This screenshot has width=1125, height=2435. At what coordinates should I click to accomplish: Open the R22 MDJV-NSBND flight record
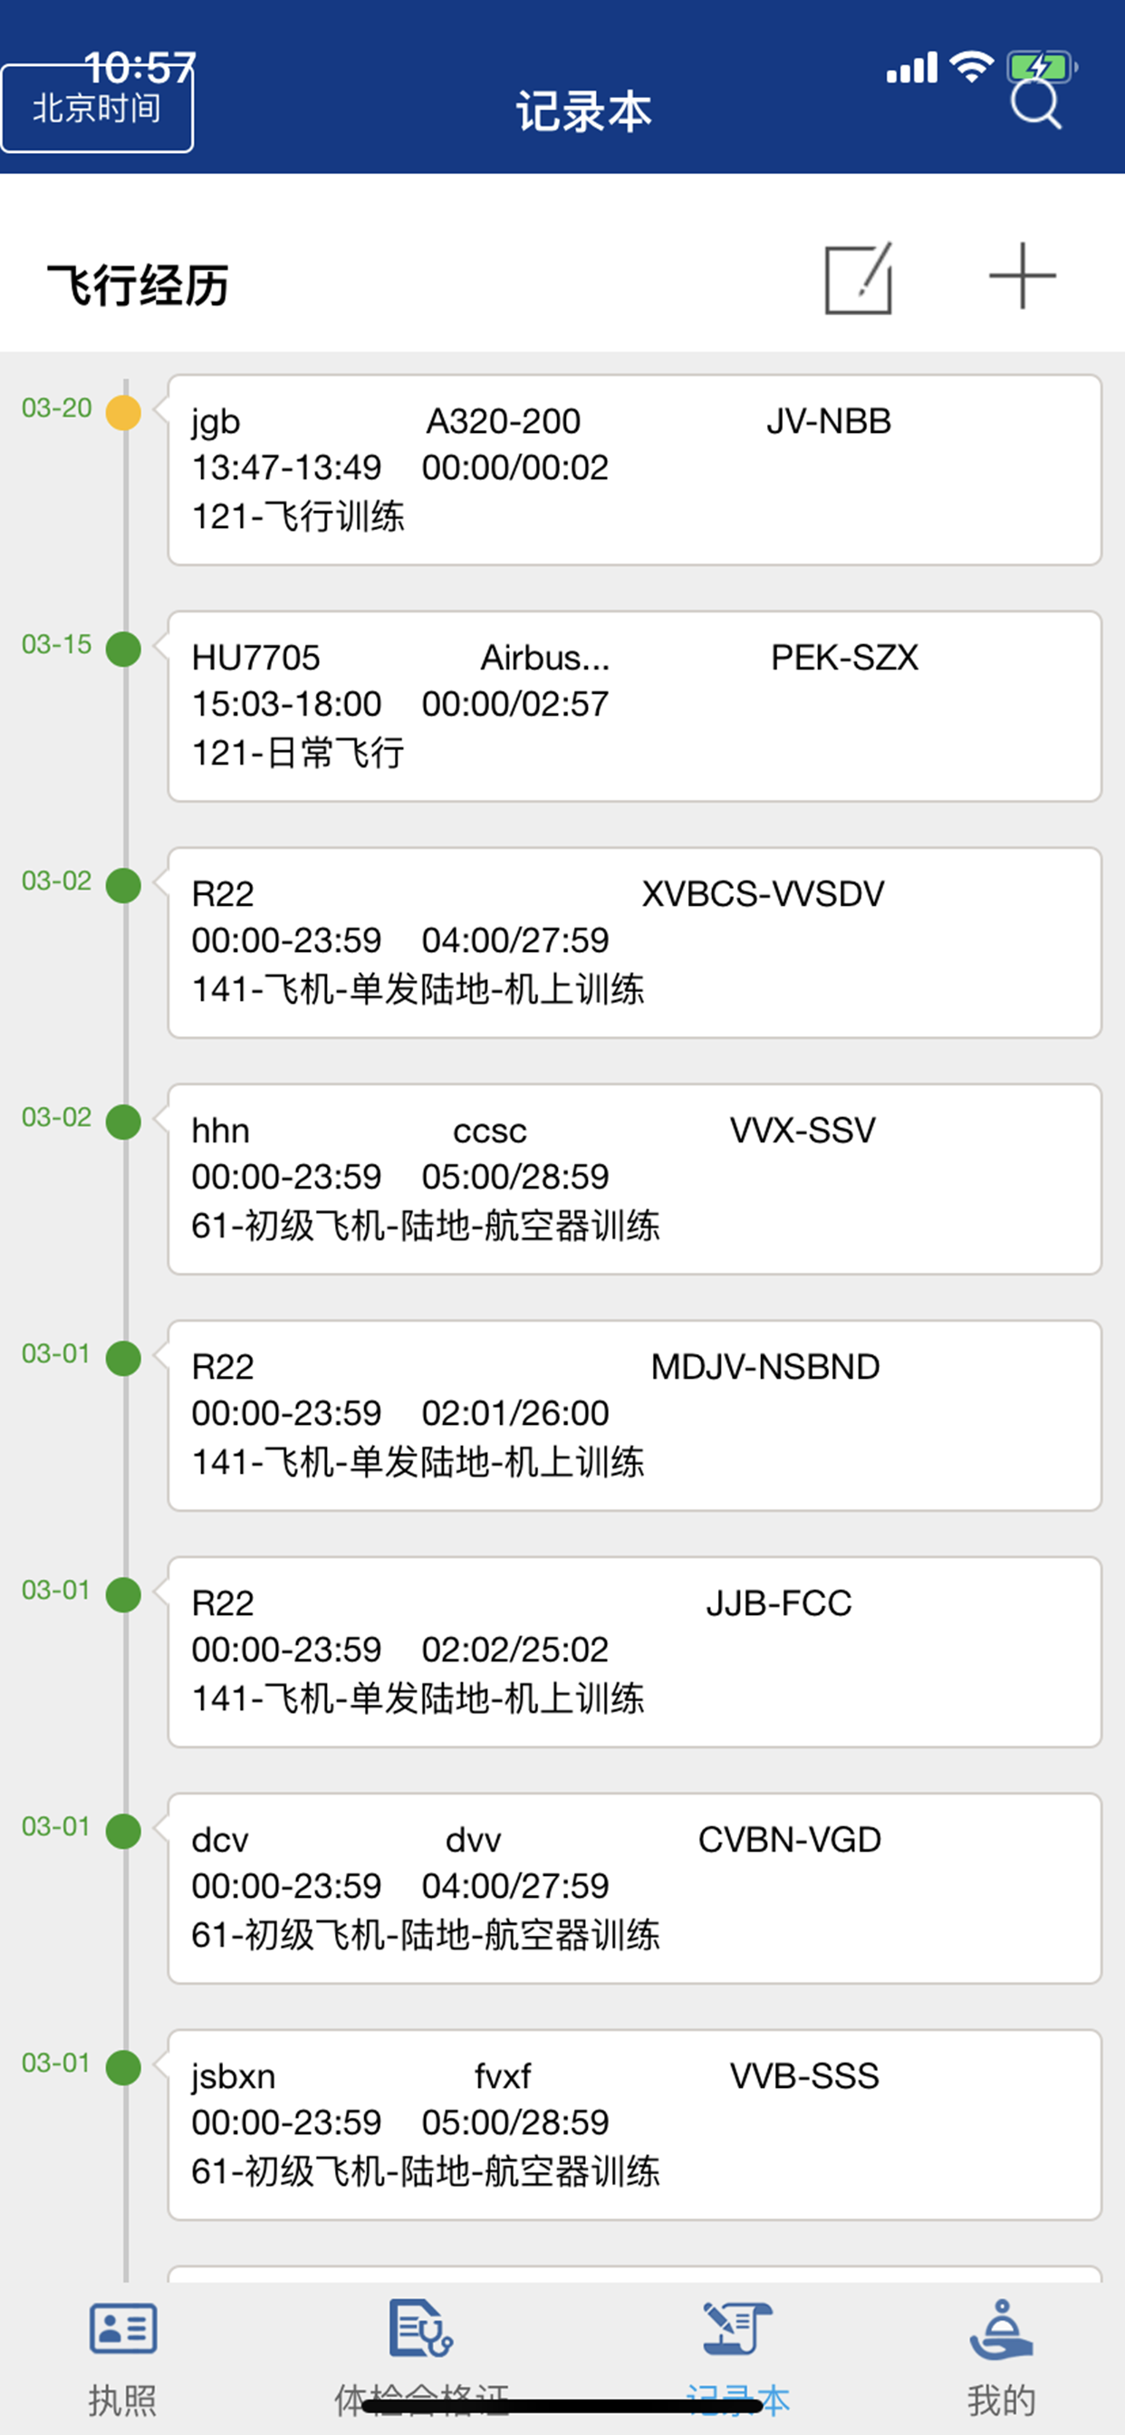pos(634,1415)
